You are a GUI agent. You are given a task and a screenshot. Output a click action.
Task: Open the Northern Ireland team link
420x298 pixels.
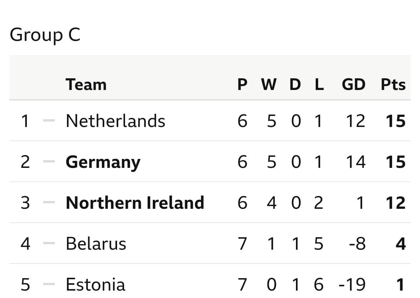(135, 203)
